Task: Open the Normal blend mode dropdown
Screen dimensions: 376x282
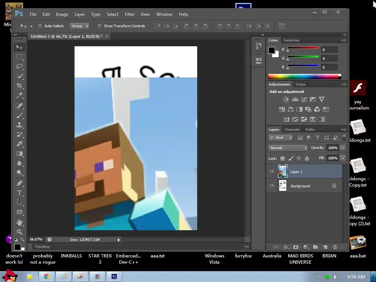Action: [288, 148]
